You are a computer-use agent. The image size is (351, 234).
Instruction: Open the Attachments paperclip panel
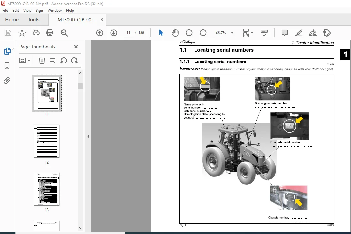tap(7, 80)
